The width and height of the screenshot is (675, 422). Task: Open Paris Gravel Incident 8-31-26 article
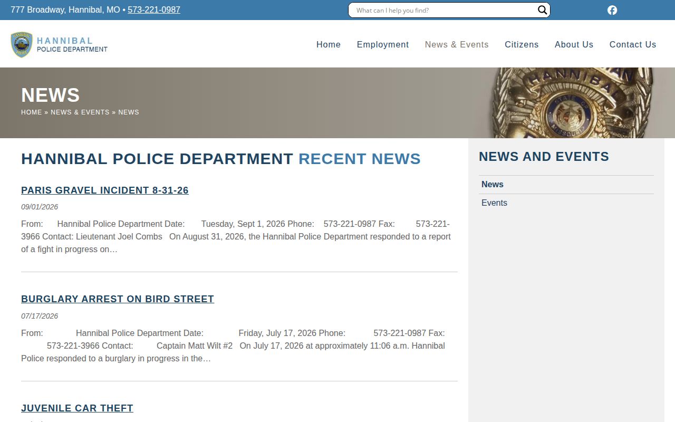(x=105, y=190)
